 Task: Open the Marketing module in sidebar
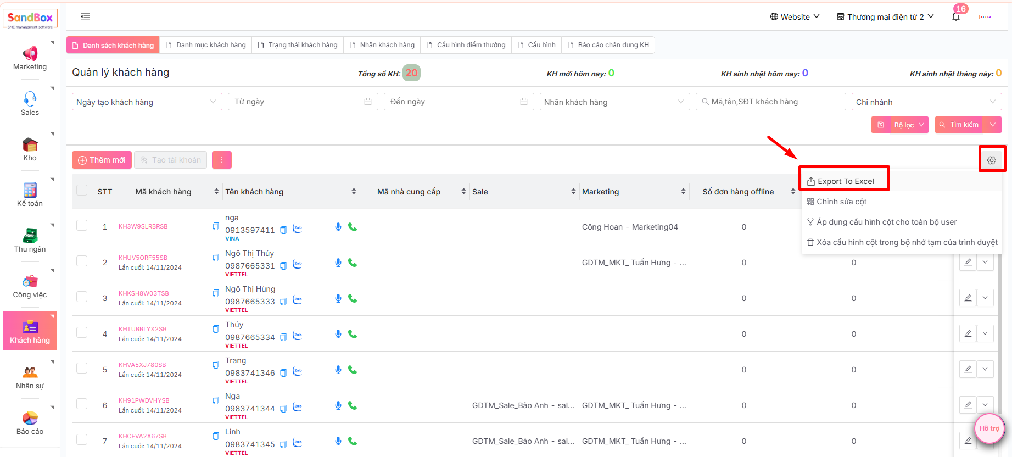point(30,58)
